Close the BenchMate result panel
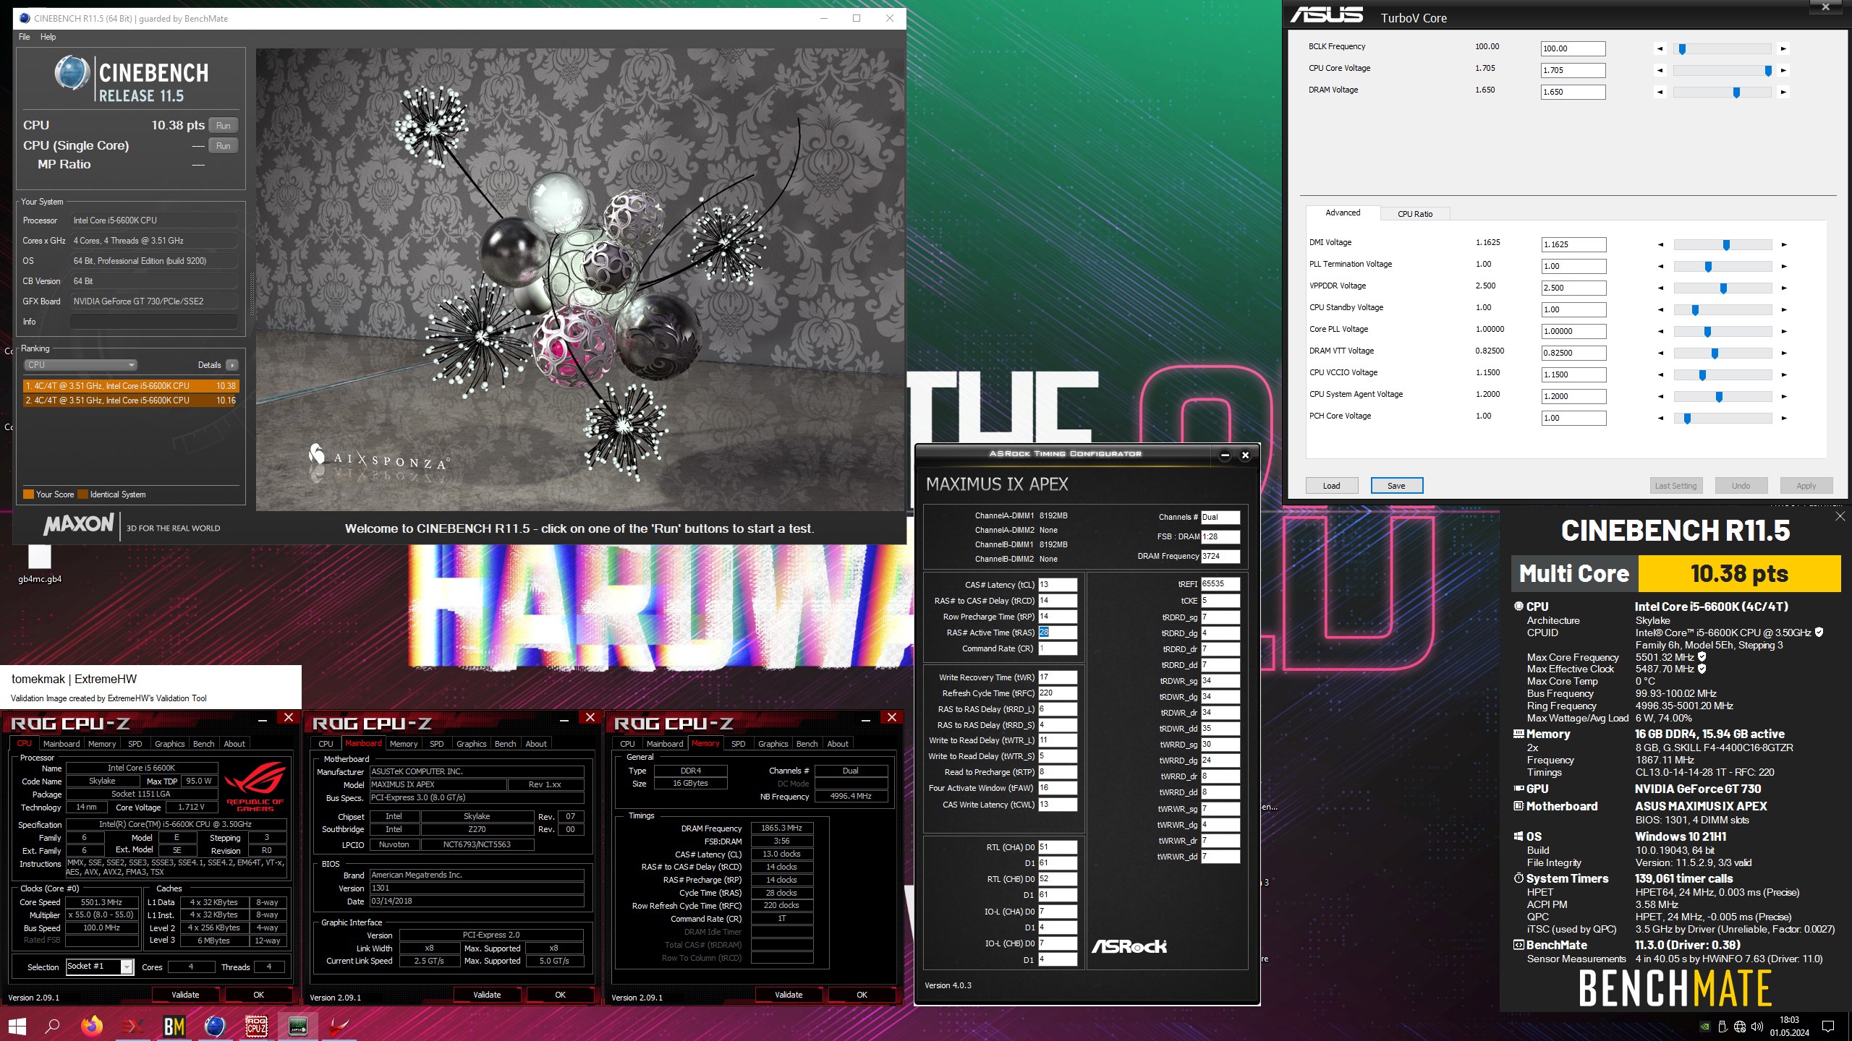The height and width of the screenshot is (1041, 1852). 1840,516
